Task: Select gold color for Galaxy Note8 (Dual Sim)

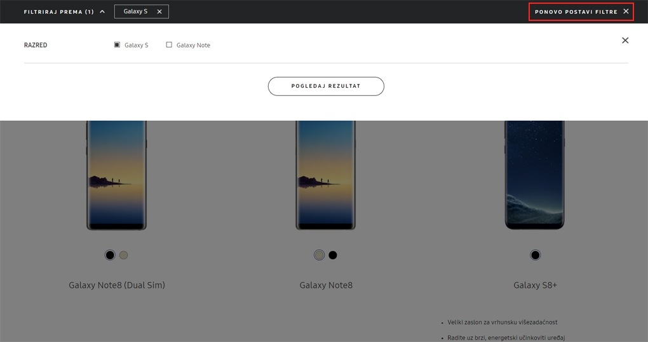Action: pyautogui.click(x=124, y=255)
